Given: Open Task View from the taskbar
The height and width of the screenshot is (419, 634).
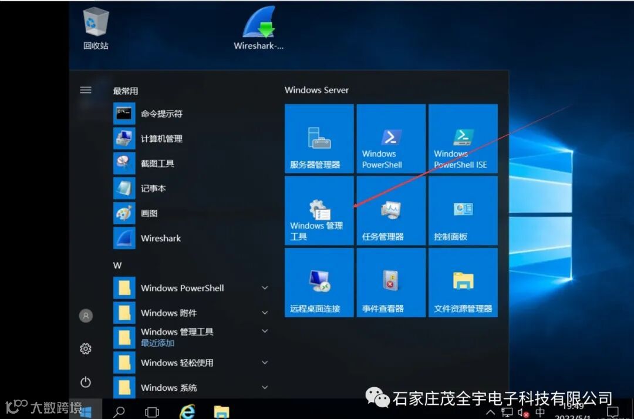Looking at the screenshot, I should click(152, 412).
